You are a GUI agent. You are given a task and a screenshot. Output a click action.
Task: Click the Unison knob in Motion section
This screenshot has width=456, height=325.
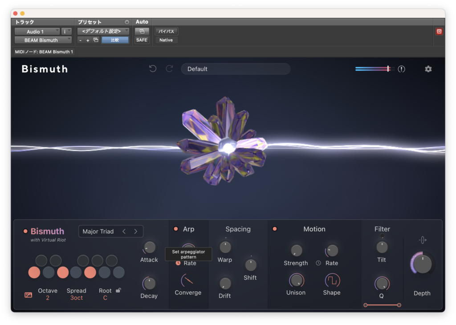[296, 280]
